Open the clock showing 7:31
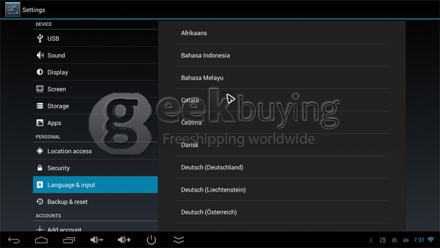This screenshot has width=440, height=248. coord(419,240)
